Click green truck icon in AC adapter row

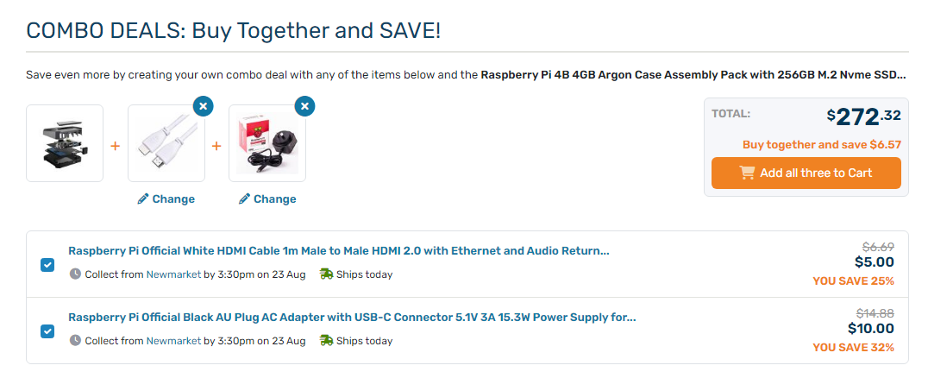coord(326,341)
